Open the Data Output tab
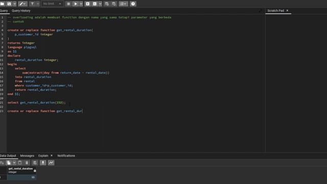 coord(8,155)
